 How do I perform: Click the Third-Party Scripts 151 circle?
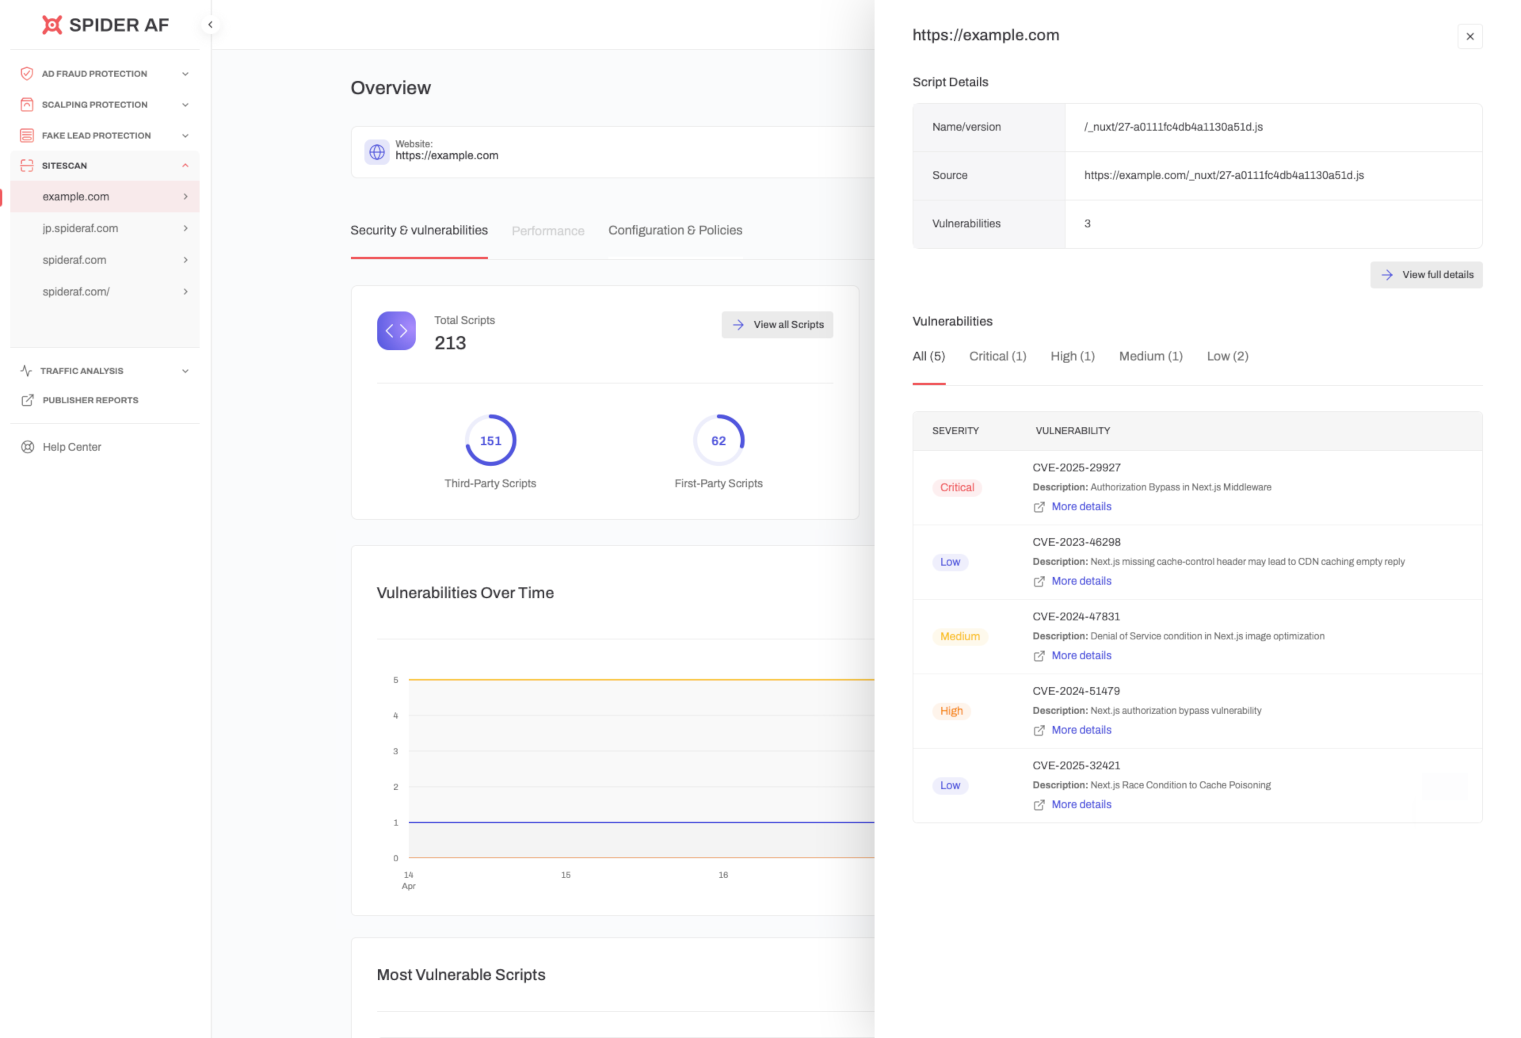click(x=491, y=441)
